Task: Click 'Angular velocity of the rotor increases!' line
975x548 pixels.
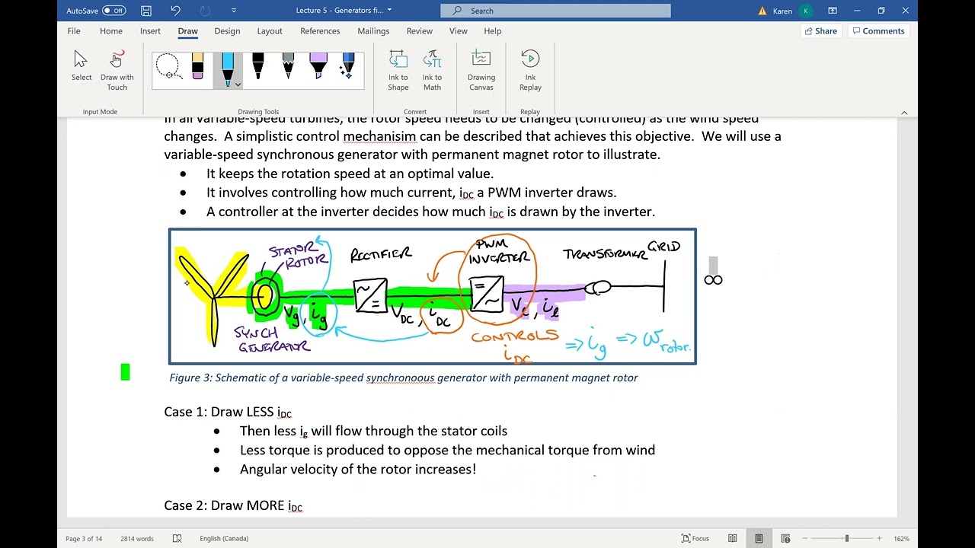Action: click(358, 469)
